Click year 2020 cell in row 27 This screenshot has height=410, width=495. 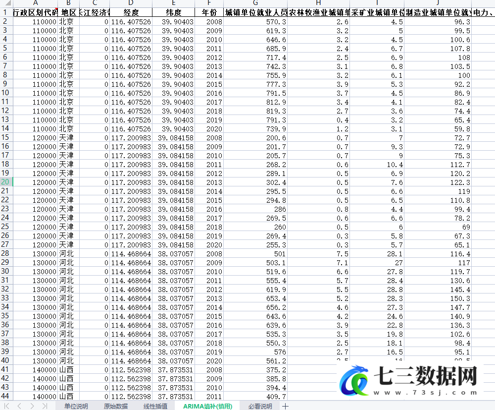(209, 245)
